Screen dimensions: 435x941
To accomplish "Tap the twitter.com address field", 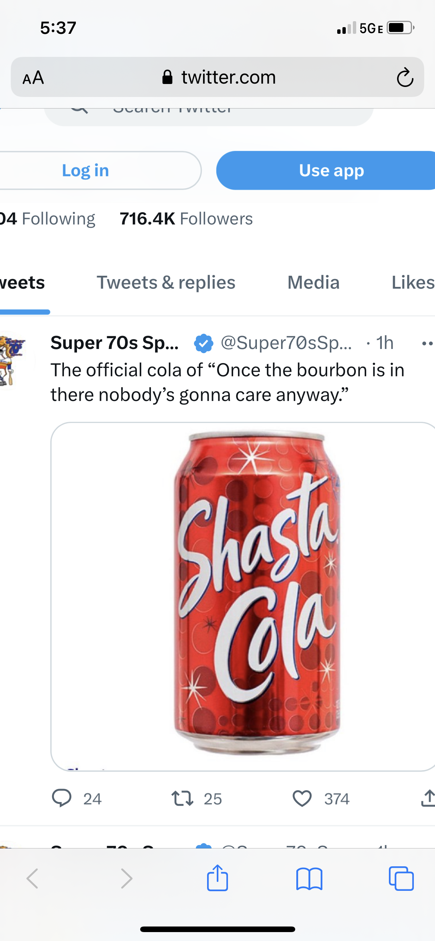I will [x=217, y=77].
